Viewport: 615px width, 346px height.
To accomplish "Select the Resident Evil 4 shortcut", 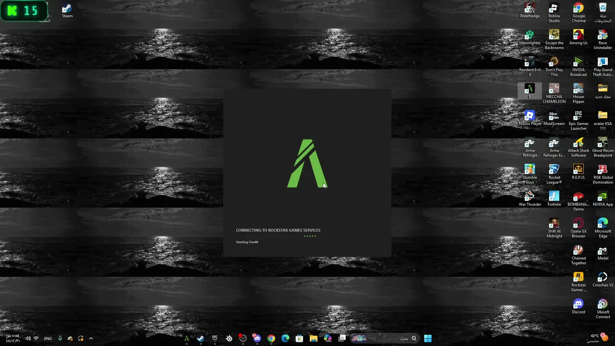I will tap(529, 67).
